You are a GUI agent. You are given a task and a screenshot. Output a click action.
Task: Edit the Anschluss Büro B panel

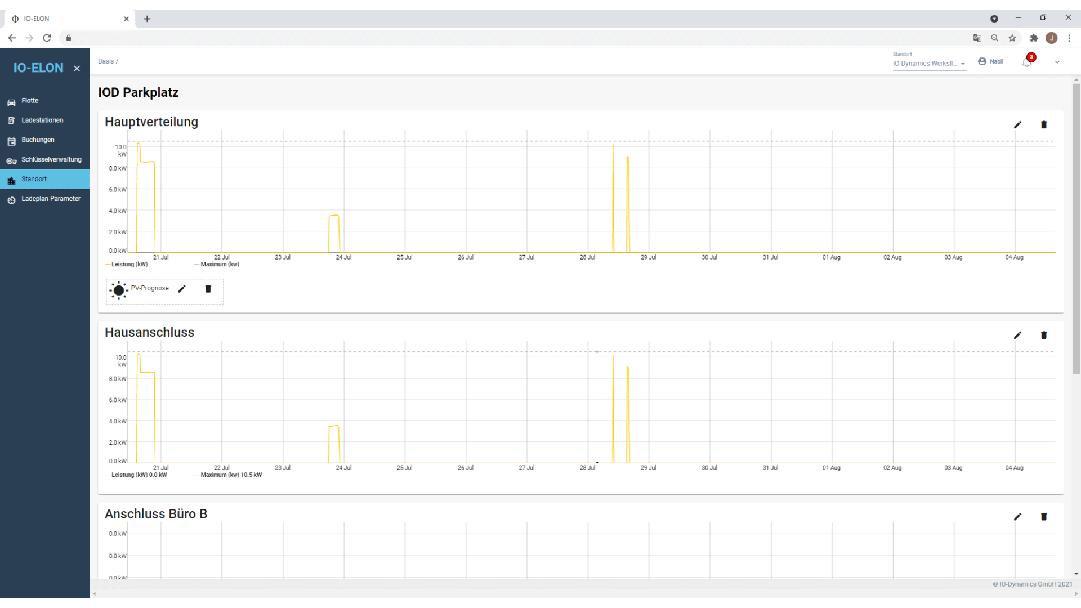tap(1017, 517)
